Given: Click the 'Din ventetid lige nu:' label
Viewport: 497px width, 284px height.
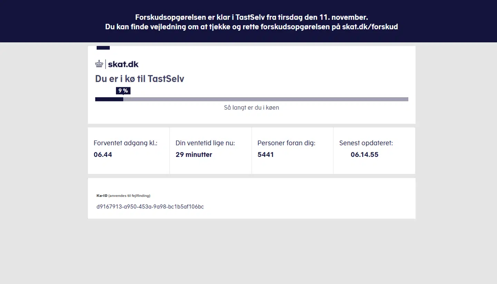Looking at the screenshot, I should (x=205, y=143).
